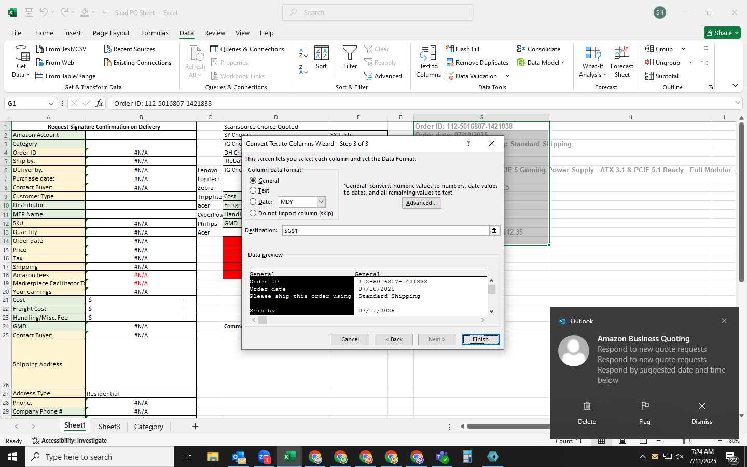Open the Sort dialog
Screen dimensions: 747x467
point(322,57)
